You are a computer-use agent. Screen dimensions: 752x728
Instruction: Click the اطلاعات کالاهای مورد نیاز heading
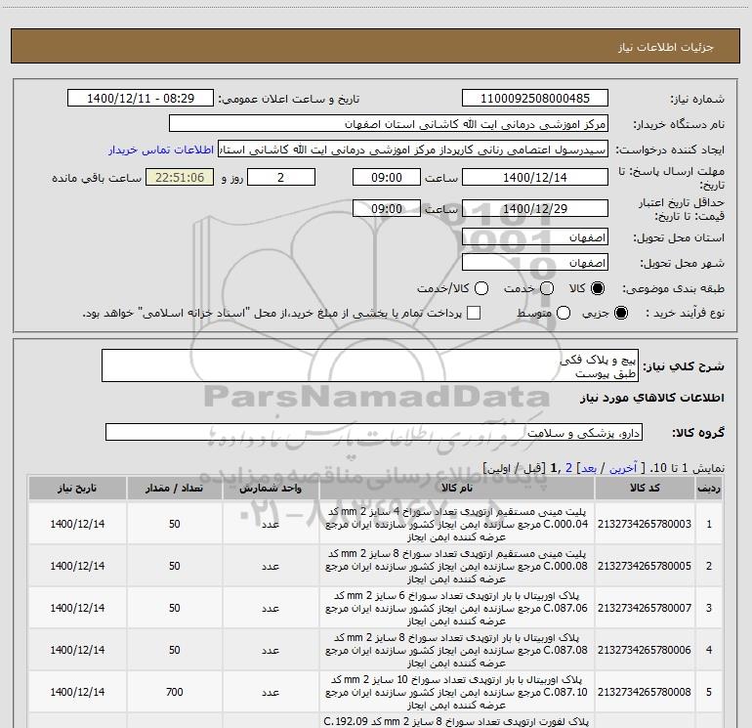click(x=652, y=398)
